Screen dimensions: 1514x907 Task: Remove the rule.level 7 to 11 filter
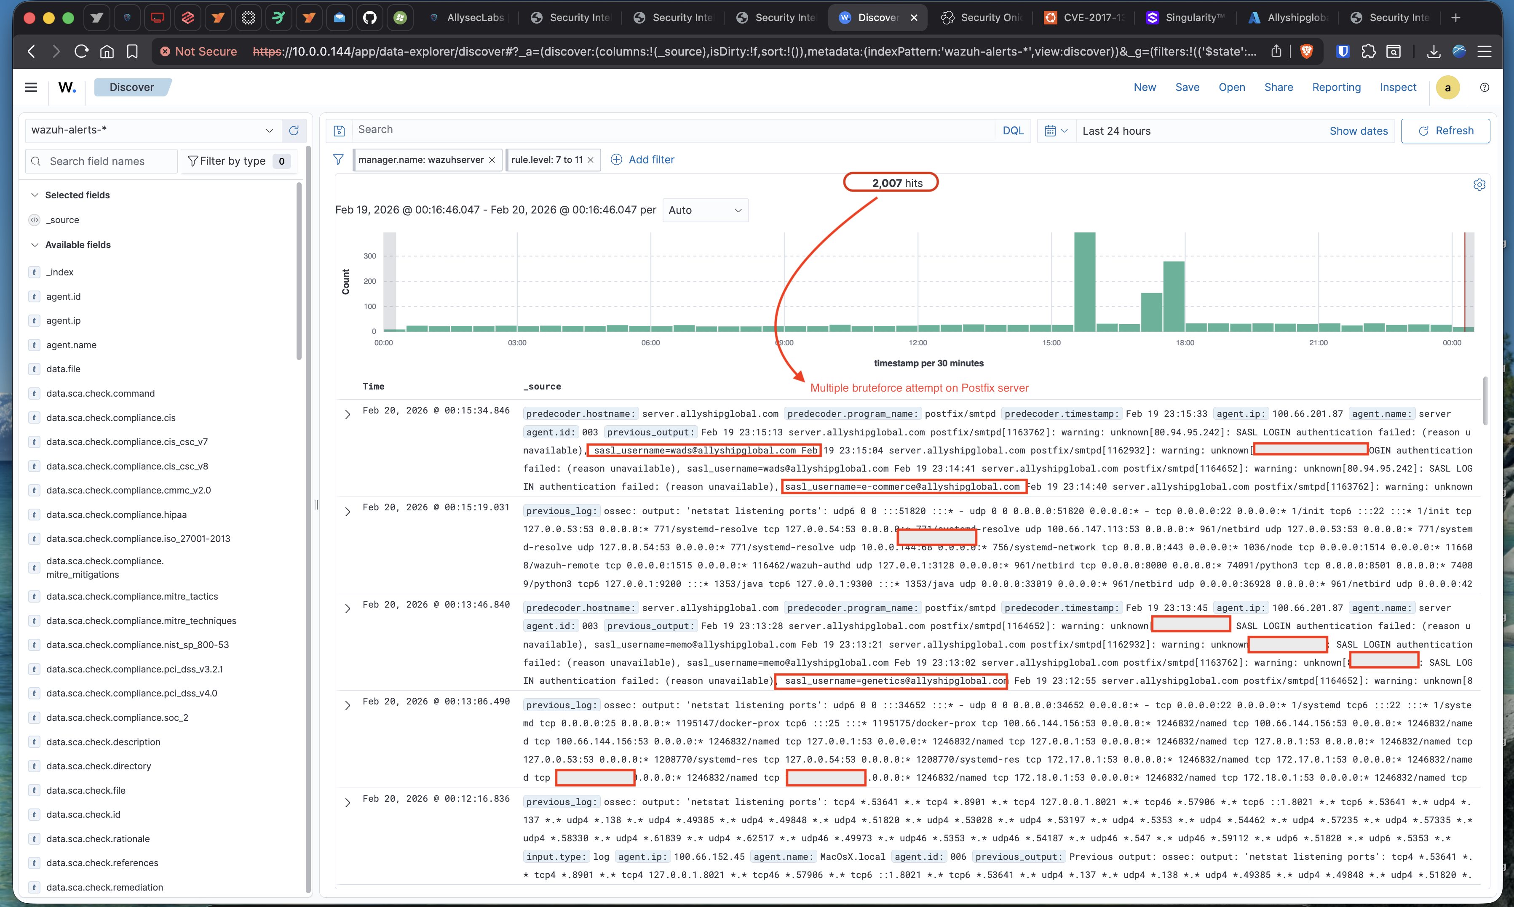pos(591,160)
